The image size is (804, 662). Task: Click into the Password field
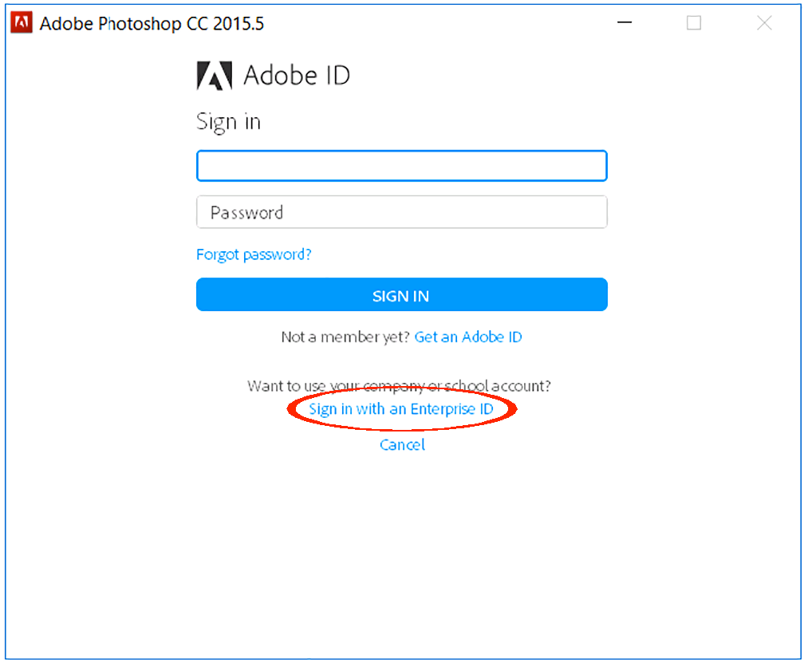coord(401,213)
